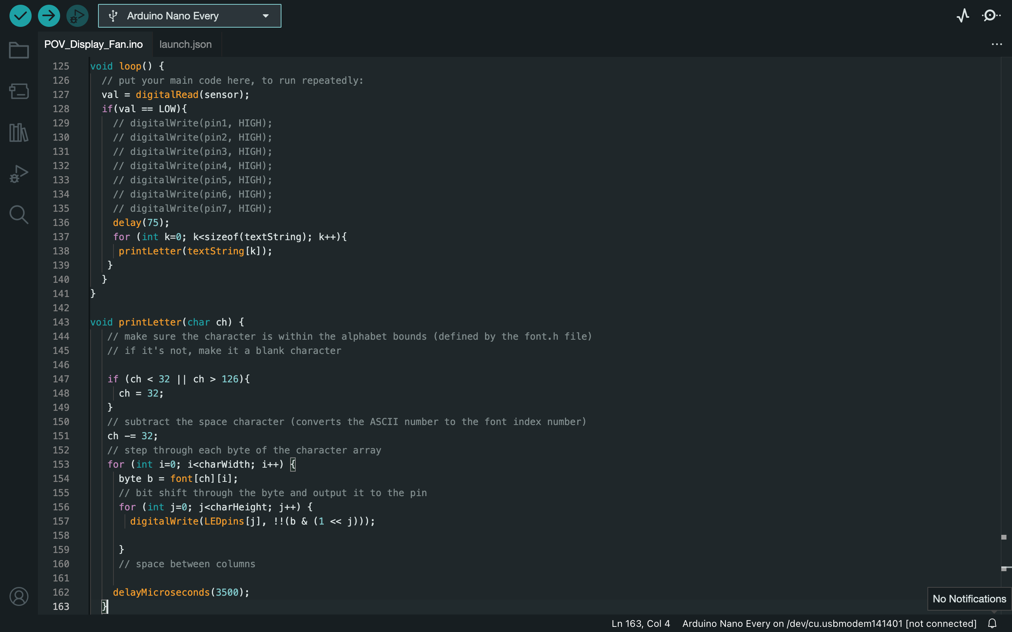Place cursor on 'void loop() {' line
The image size is (1012, 632).
point(127,66)
